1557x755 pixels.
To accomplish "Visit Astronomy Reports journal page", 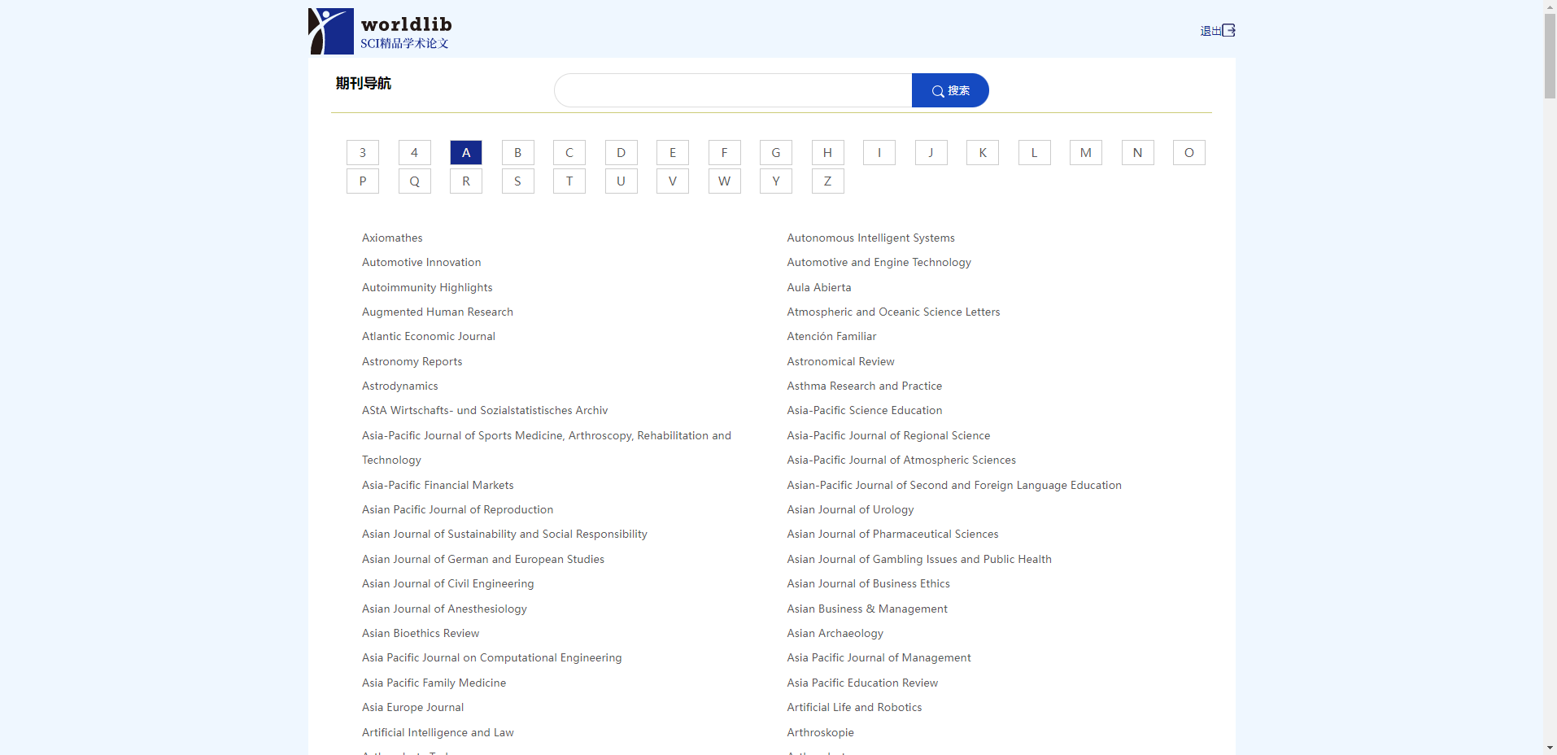I will [412, 362].
